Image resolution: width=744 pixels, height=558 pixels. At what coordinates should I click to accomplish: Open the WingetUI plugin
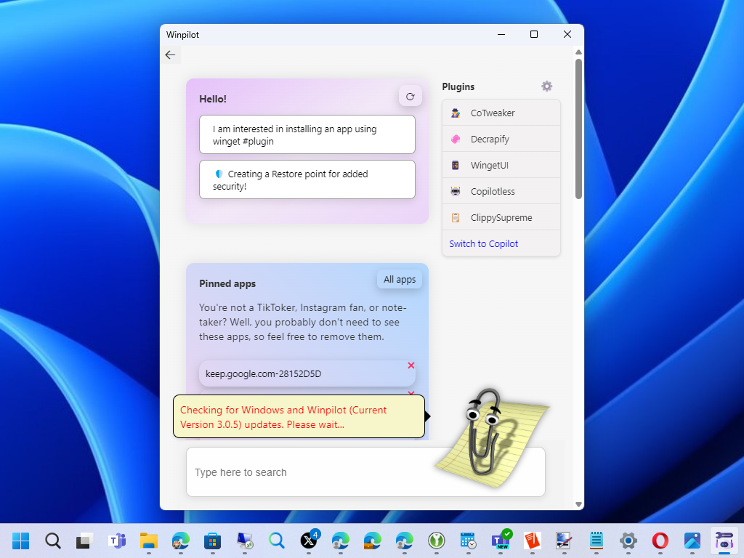pyautogui.click(x=501, y=165)
